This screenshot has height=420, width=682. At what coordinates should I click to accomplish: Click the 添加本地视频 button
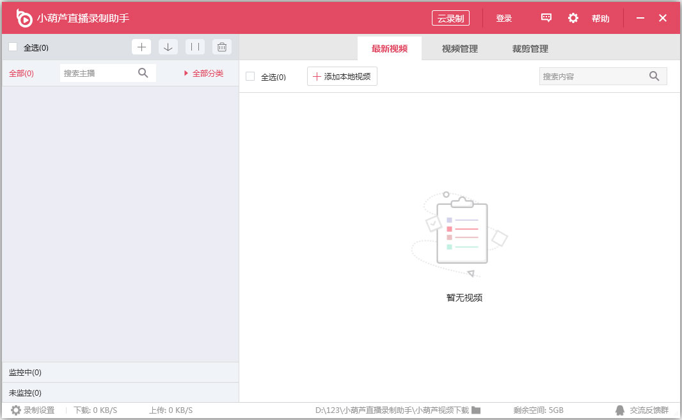pos(342,77)
